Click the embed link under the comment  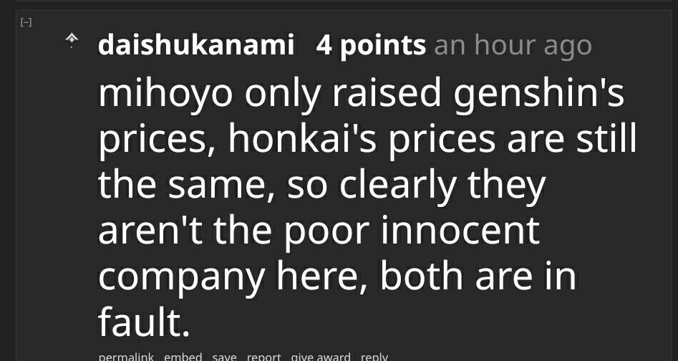click(183, 356)
